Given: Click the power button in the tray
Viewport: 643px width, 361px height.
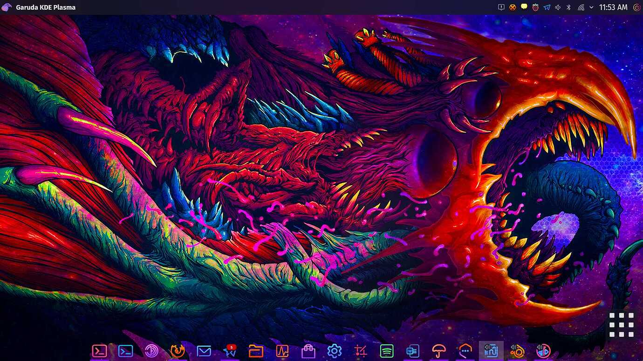Looking at the screenshot, I should click(x=637, y=7).
